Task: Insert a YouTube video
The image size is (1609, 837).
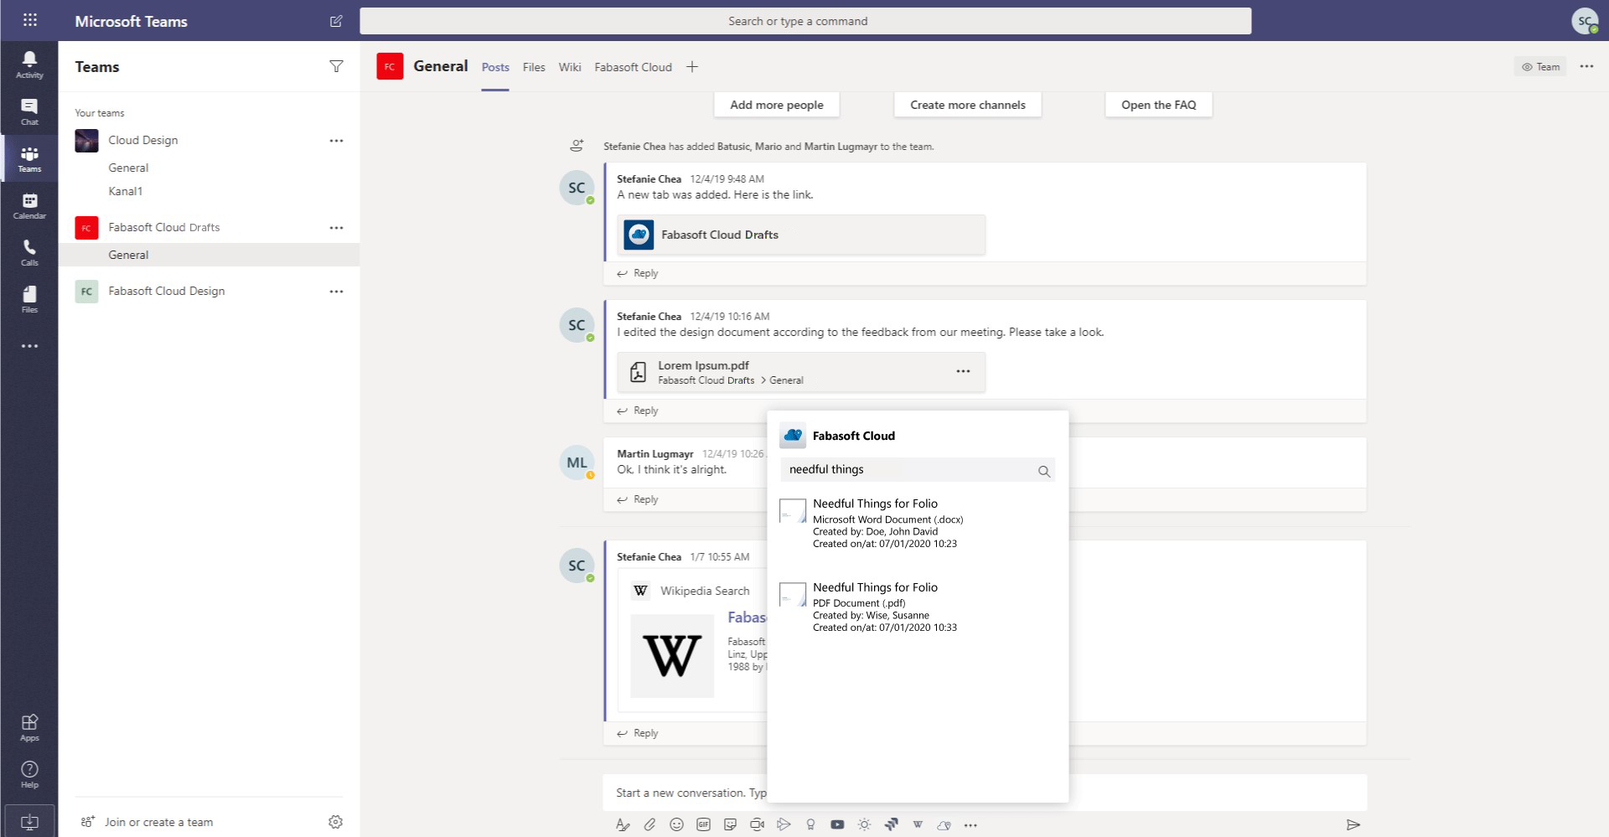Action: pyautogui.click(x=837, y=824)
